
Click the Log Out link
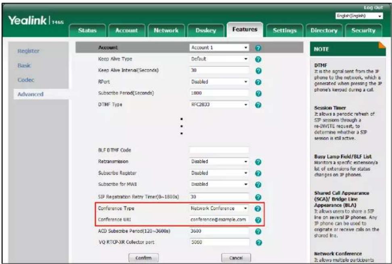373,8
